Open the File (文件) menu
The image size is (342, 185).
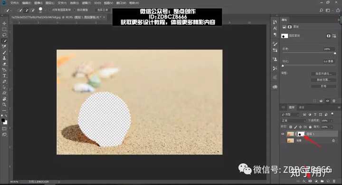pyautogui.click(x=15, y=3)
